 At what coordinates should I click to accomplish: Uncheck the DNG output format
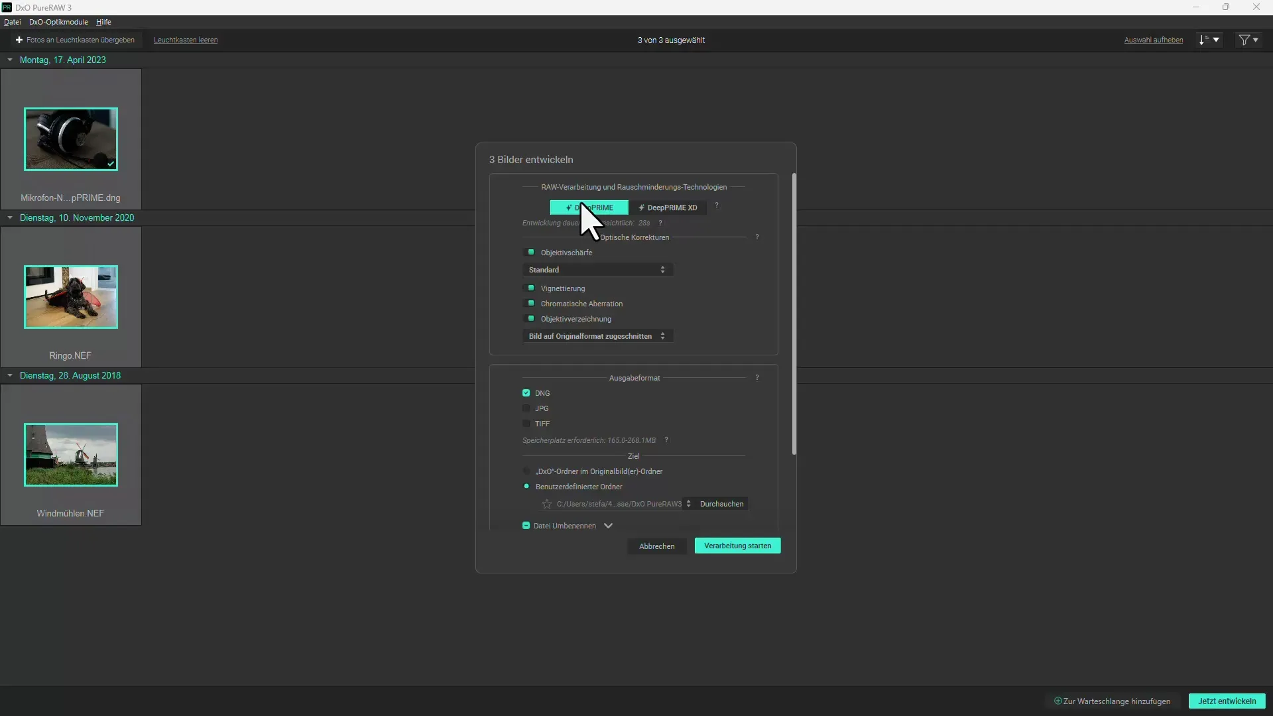coord(526,393)
